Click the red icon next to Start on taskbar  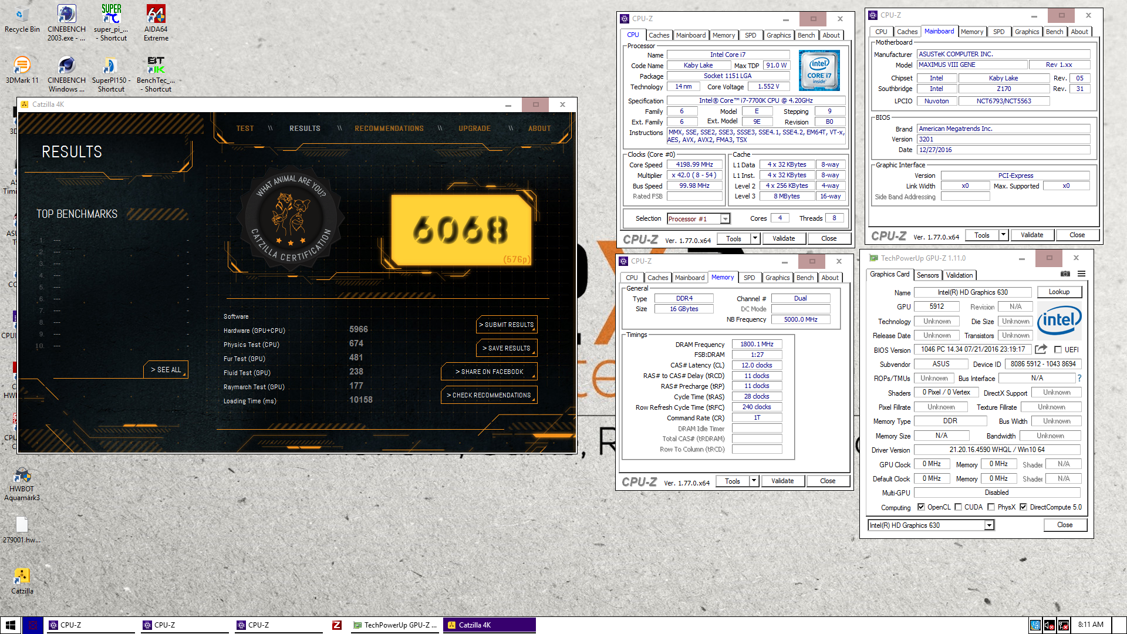tap(33, 625)
